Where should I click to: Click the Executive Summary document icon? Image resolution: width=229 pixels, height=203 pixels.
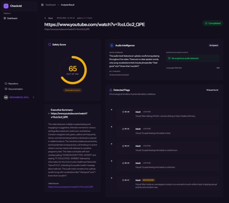coord(49,113)
